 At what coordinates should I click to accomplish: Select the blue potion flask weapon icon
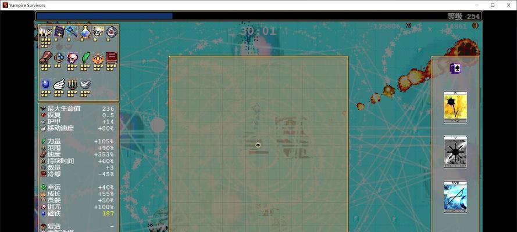85,31
